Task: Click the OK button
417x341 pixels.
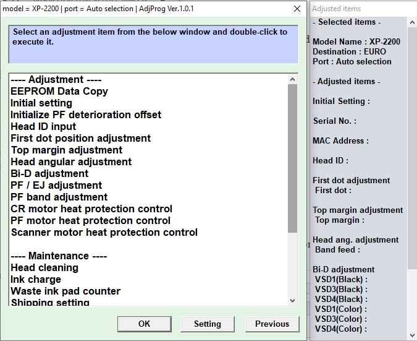Action: coord(145,324)
